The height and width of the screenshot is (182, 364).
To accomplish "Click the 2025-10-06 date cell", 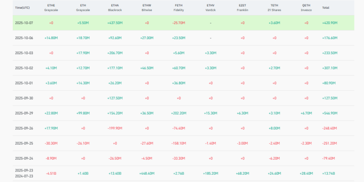I will coord(24,38).
